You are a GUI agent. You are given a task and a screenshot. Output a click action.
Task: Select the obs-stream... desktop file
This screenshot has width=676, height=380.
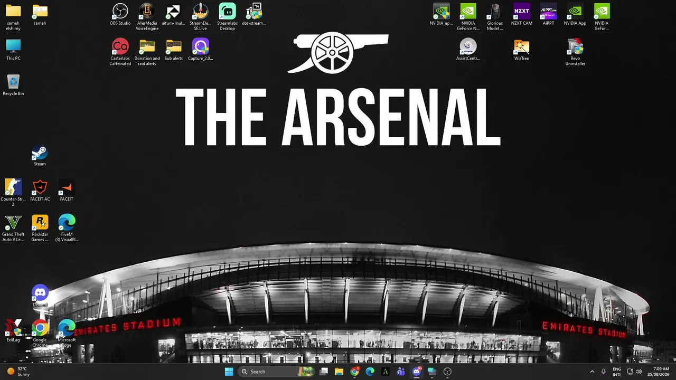click(254, 15)
